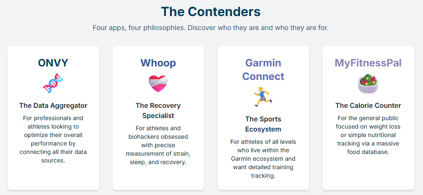Click the Whoop description about strain and recovery
This screenshot has height=195, width=423.
coord(158,145)
